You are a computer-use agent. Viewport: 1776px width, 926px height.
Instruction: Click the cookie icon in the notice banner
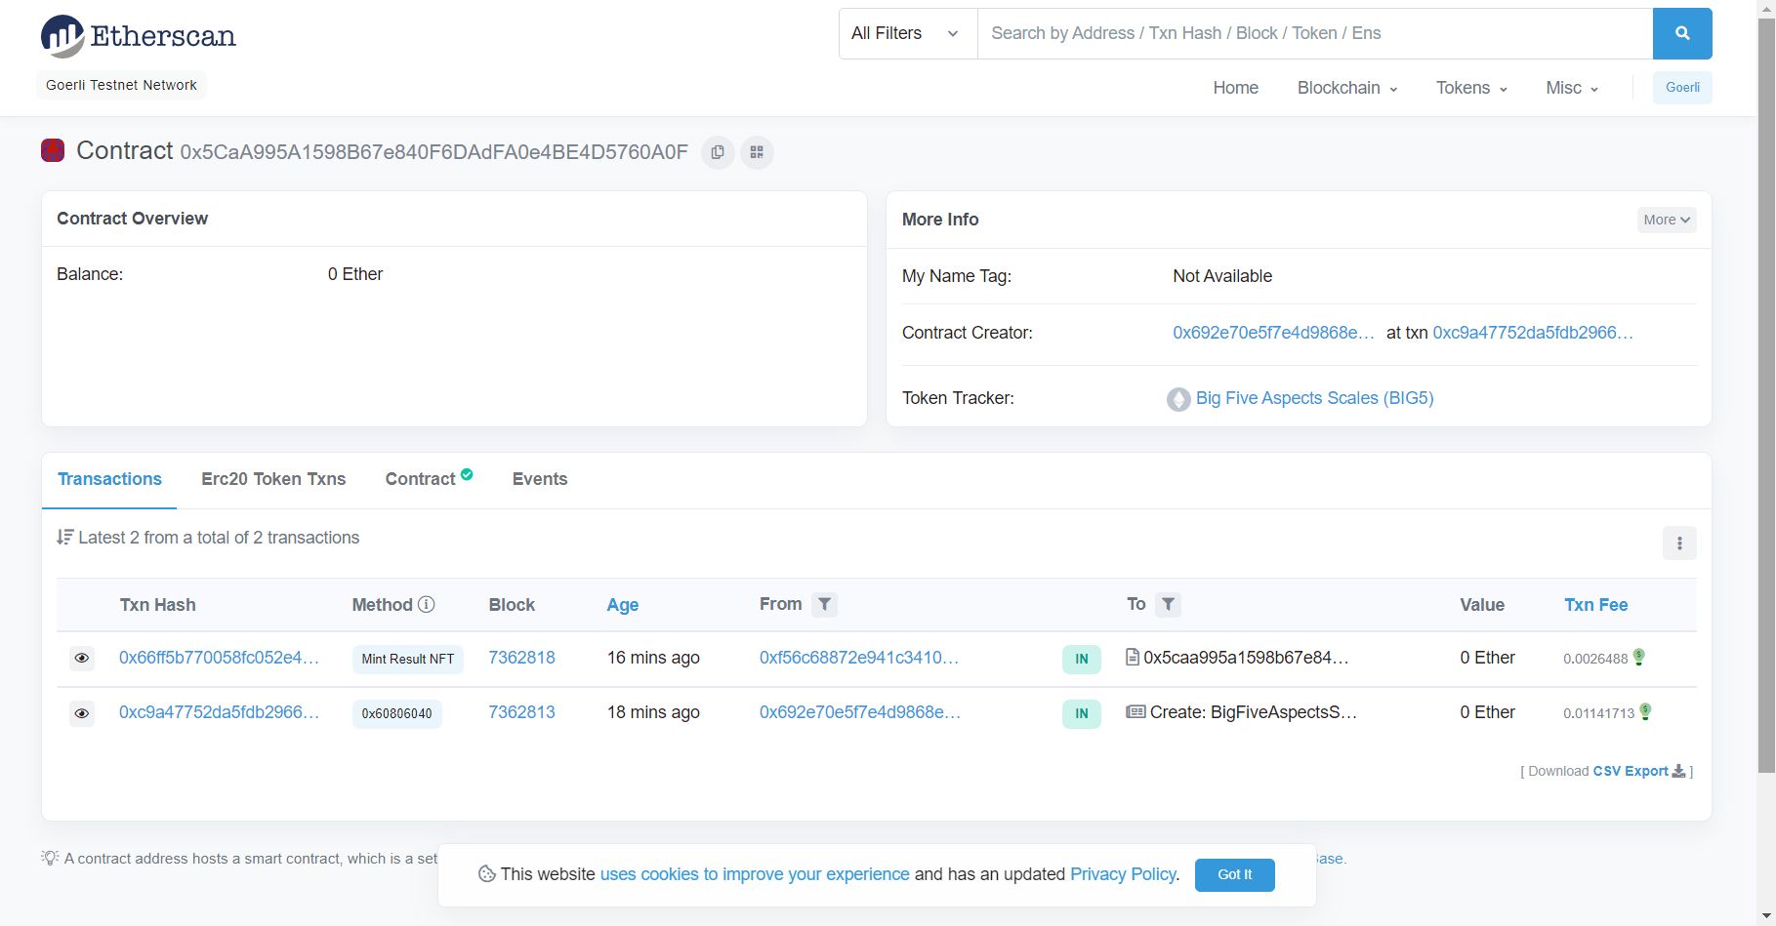[486, 874]
